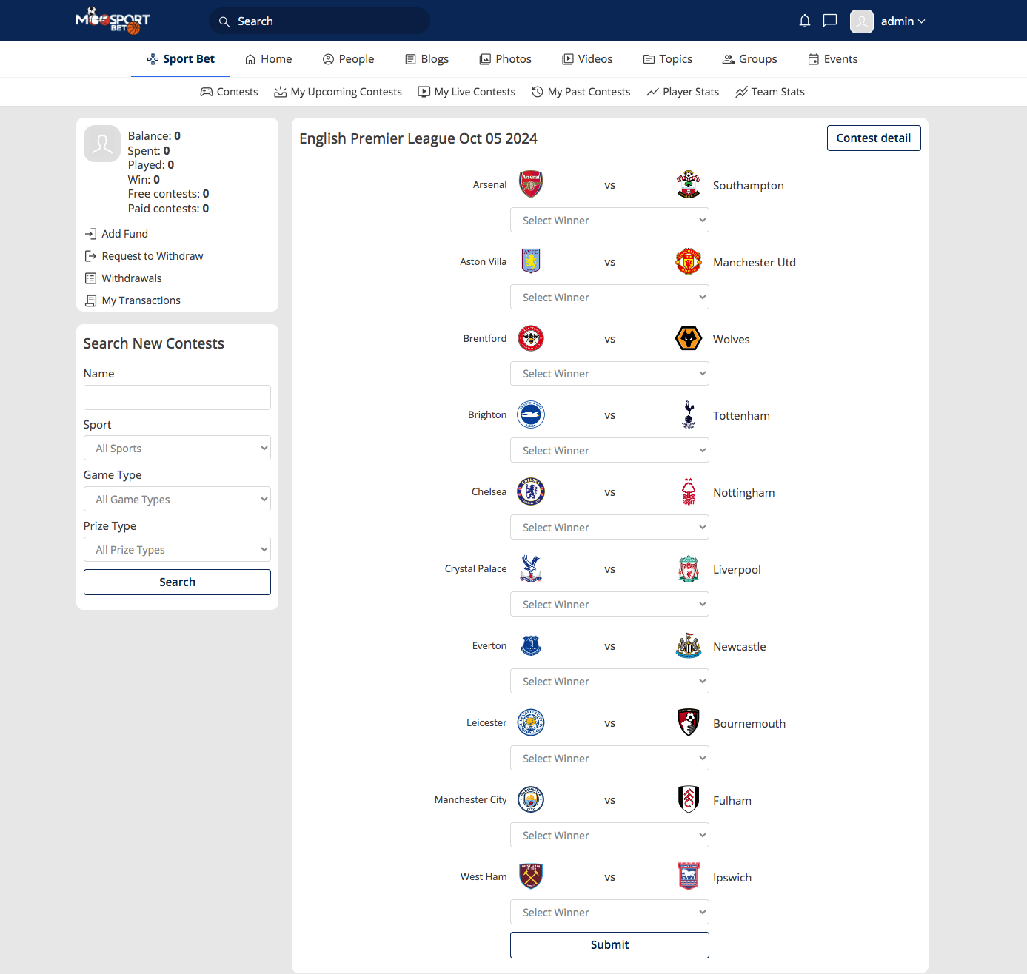Expand the All Prize Types dropdown
The height and width of the screenshot is (974, 1027).
click(x=177, y=549)
